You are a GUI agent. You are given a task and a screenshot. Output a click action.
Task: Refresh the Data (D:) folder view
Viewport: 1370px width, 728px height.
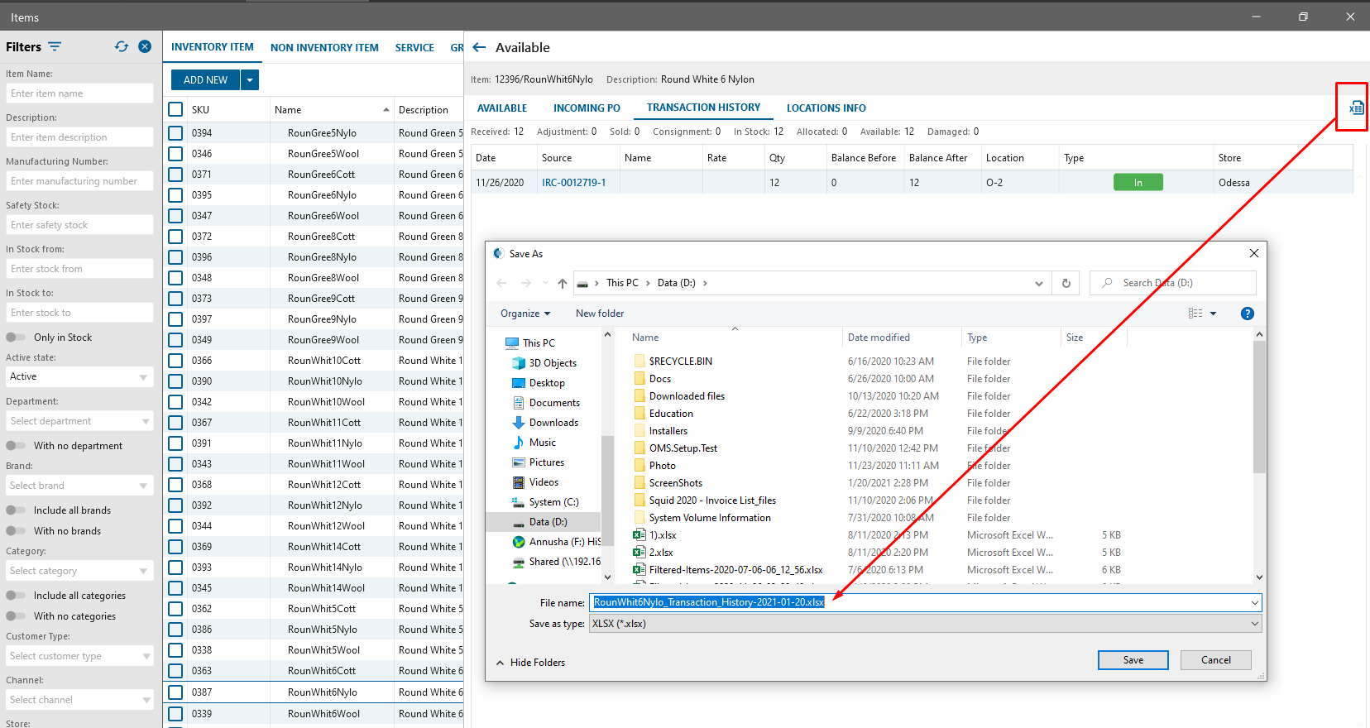click(1066, 284)
